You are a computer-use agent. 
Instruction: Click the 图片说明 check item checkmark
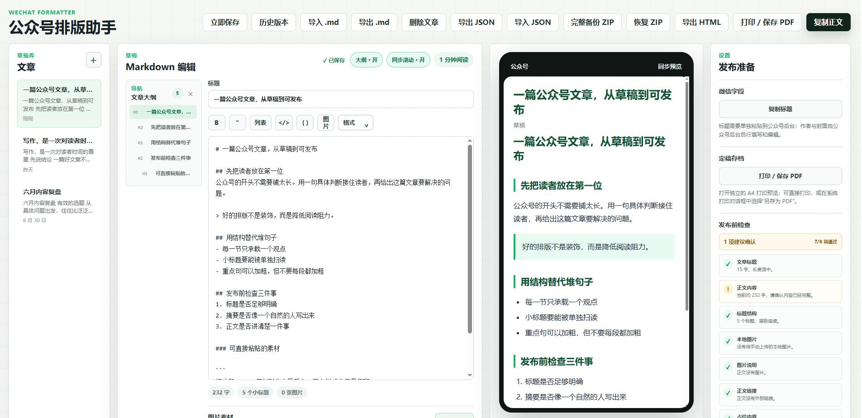(x=728, y=367)
